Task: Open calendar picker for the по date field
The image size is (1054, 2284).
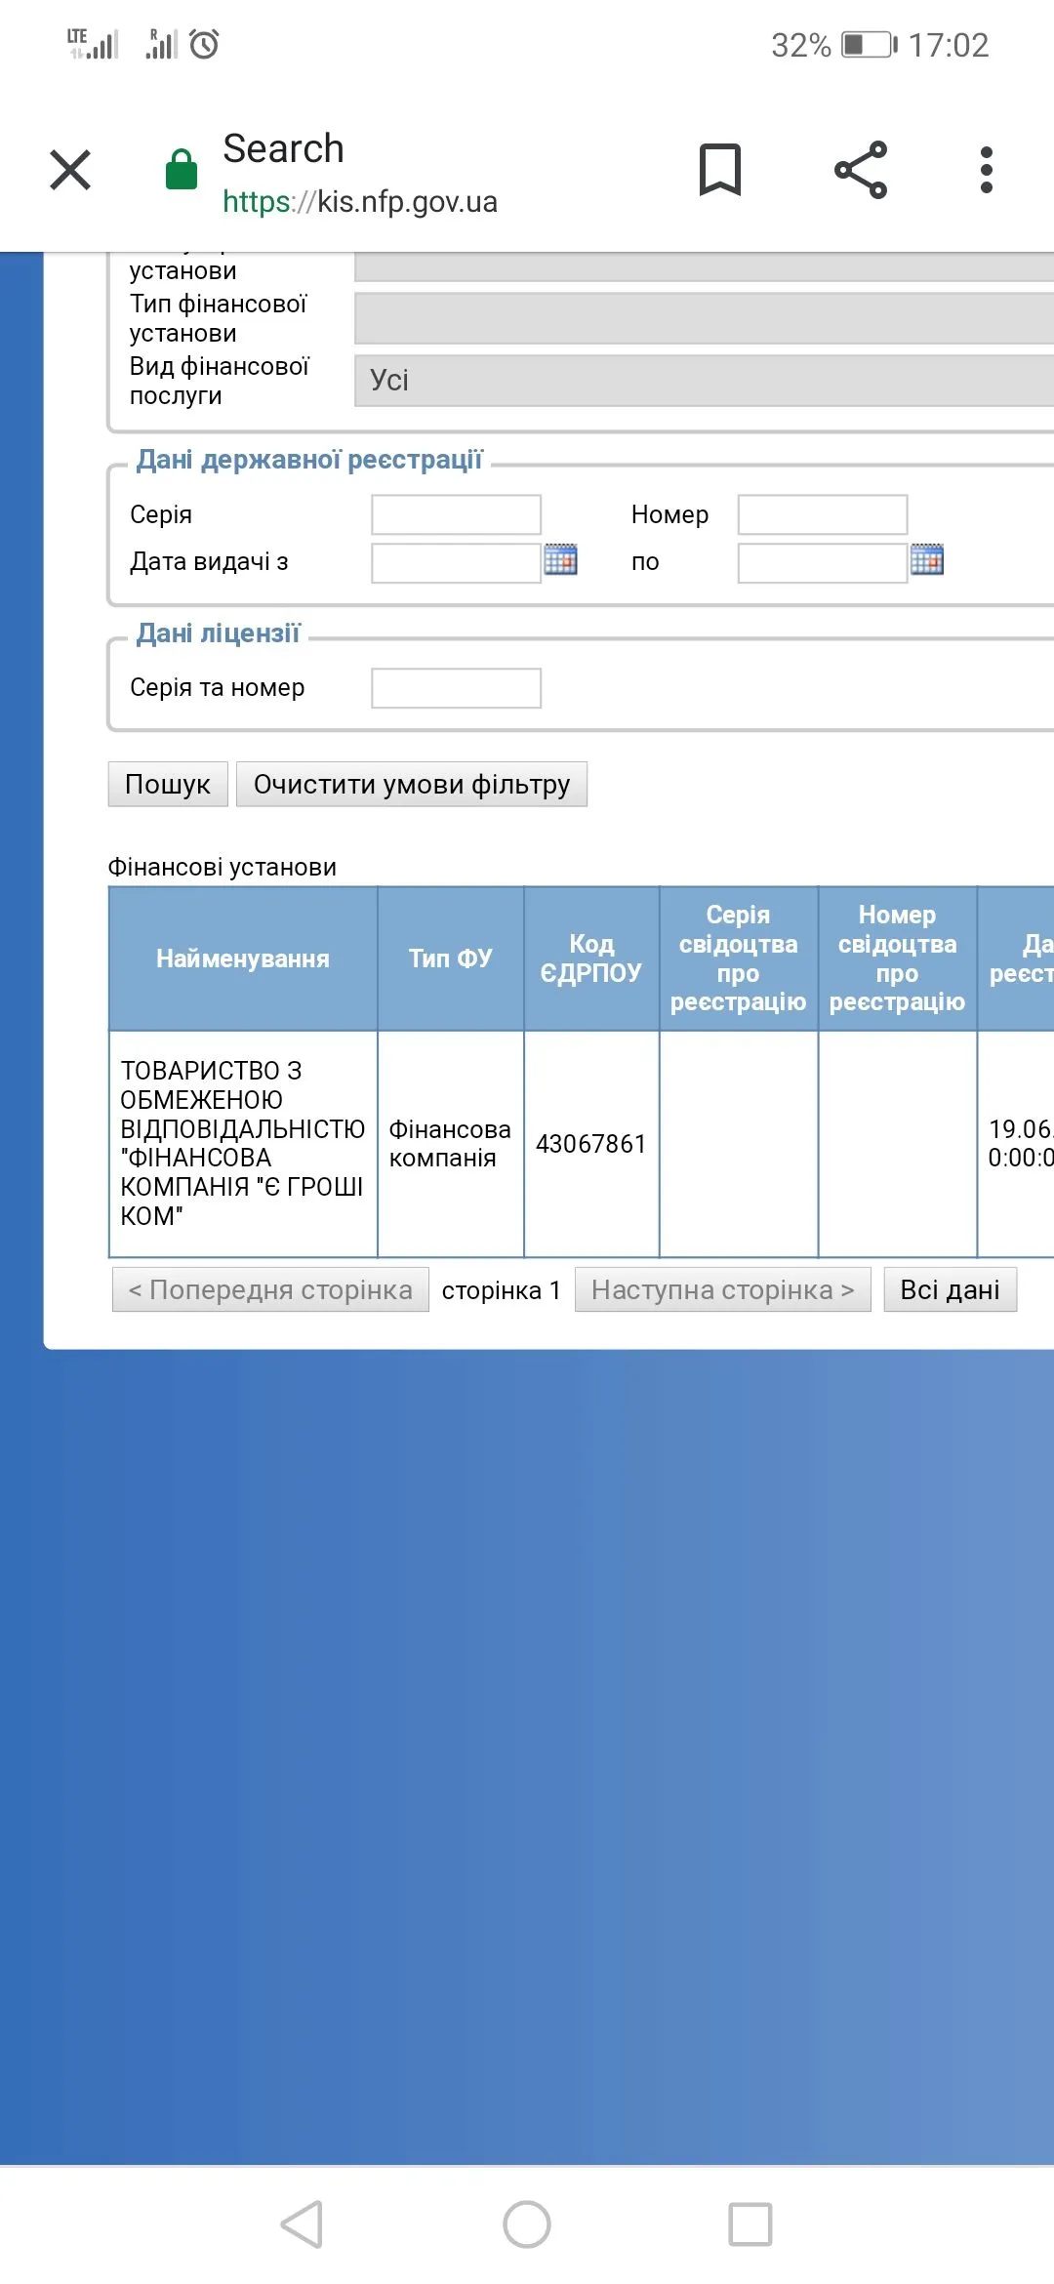Action: tap(926, 560)
